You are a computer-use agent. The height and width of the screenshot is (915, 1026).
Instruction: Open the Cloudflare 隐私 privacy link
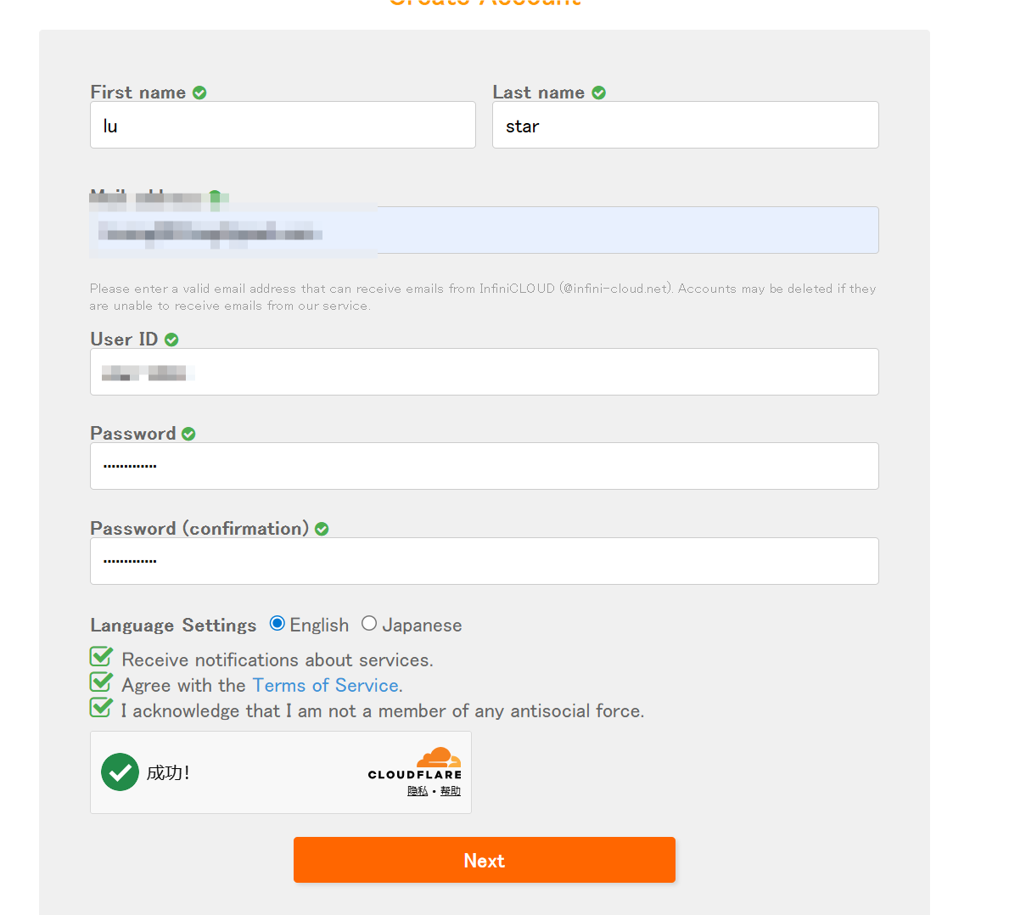(418, 791)
